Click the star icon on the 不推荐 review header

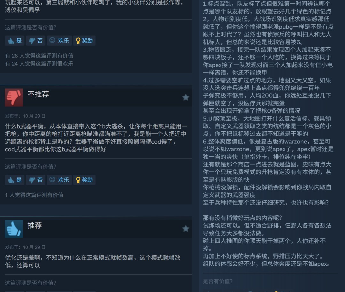tap(186, 97)
